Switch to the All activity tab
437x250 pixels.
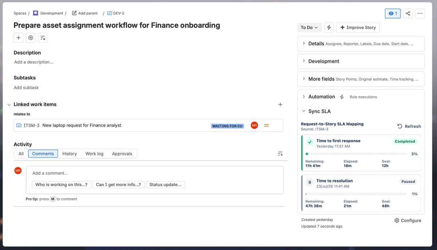(x=21, y=154)
